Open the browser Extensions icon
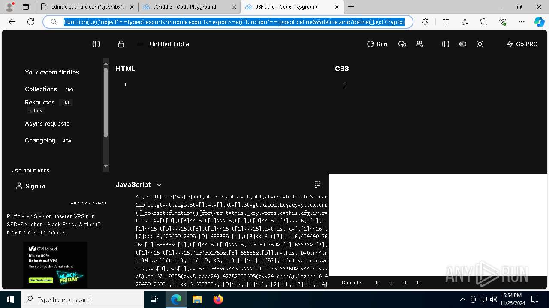Screen dimensions: 549x308 coord(425,22)
